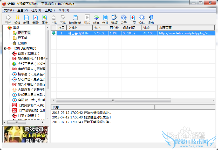
Task: Open 任务(J) menu
Action: coord(36,10)
